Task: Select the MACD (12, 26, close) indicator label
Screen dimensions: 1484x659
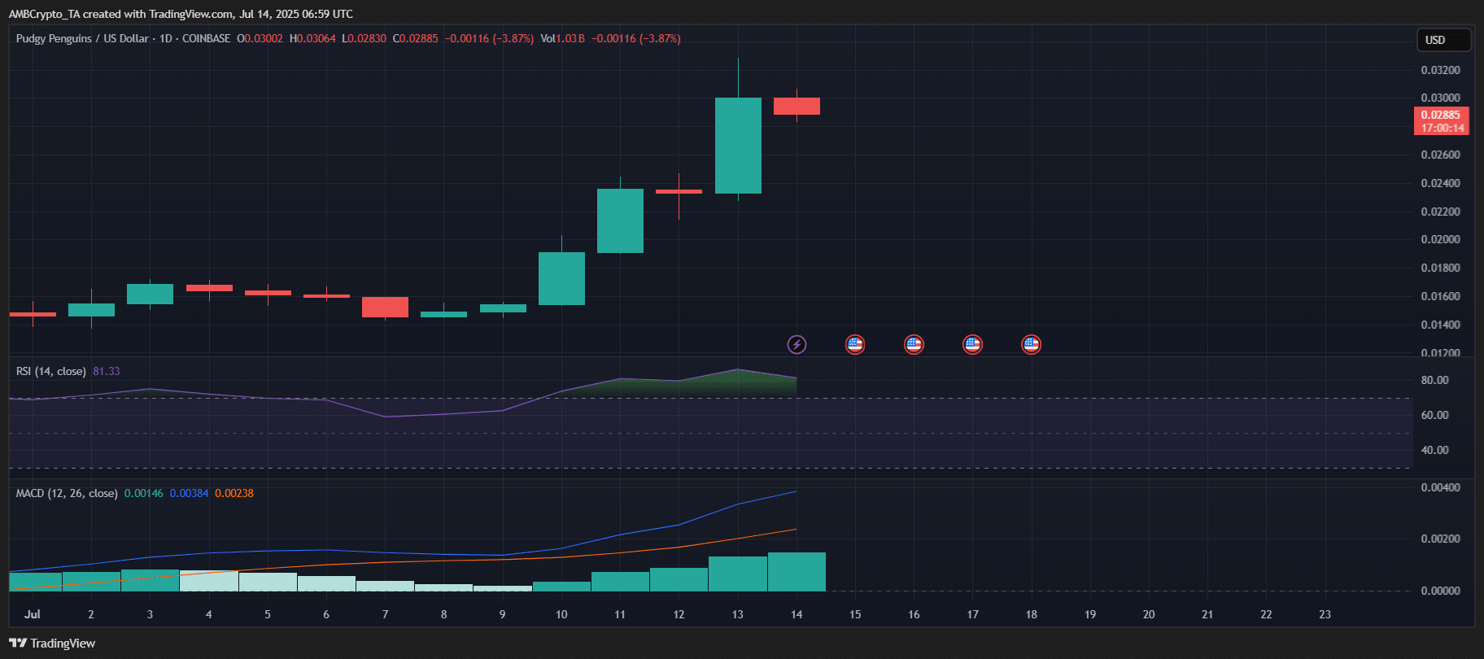Action: [x=67, y=494]
